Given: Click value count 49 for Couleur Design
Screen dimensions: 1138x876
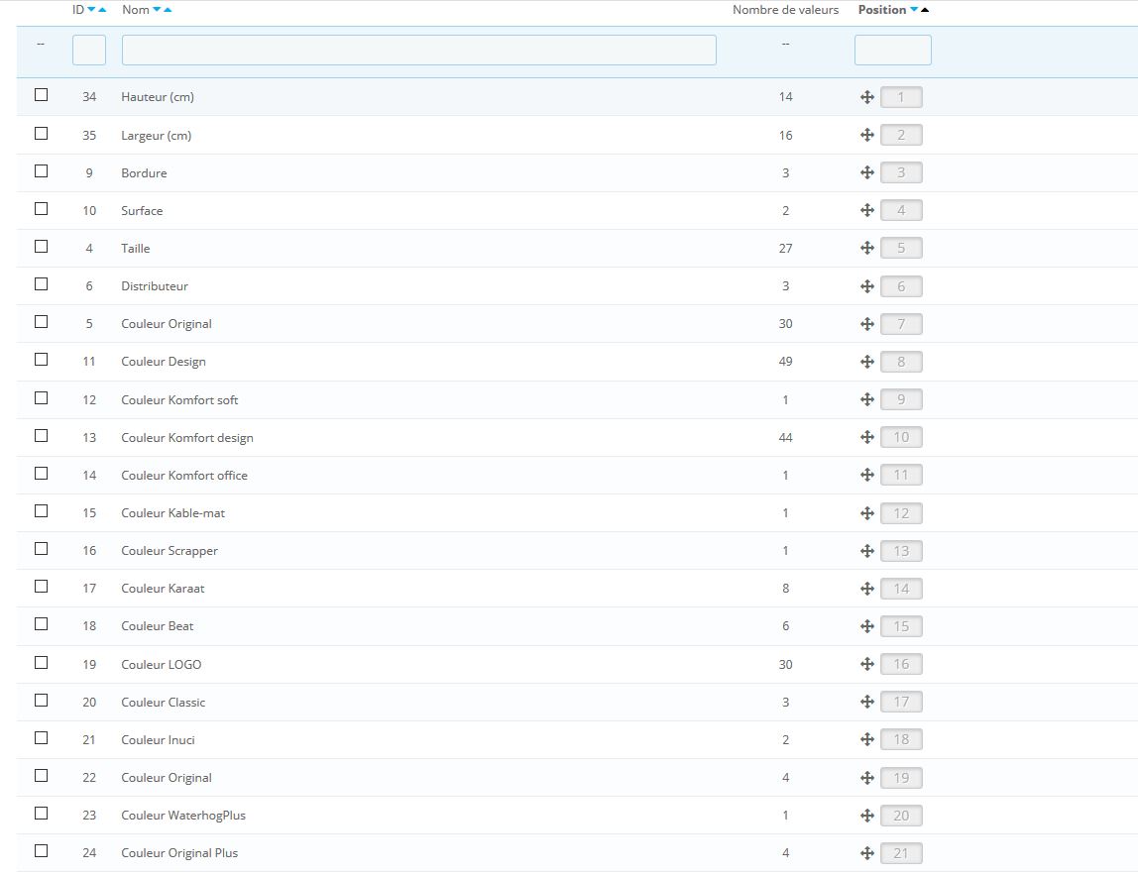Looking at the screenshot, I should pos(785,362).
